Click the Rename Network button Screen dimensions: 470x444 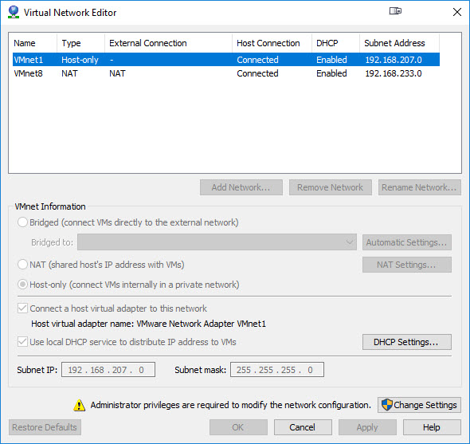click(419, 187)
